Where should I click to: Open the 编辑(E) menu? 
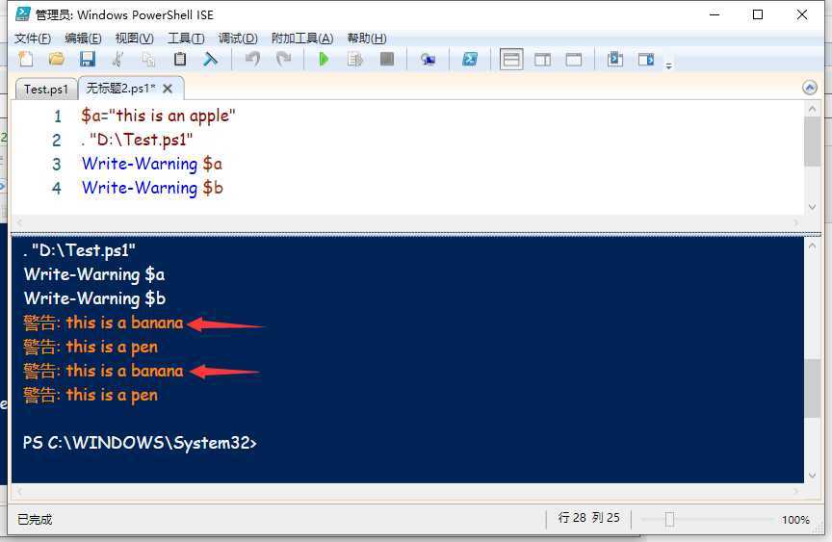[x=84, y=39]
